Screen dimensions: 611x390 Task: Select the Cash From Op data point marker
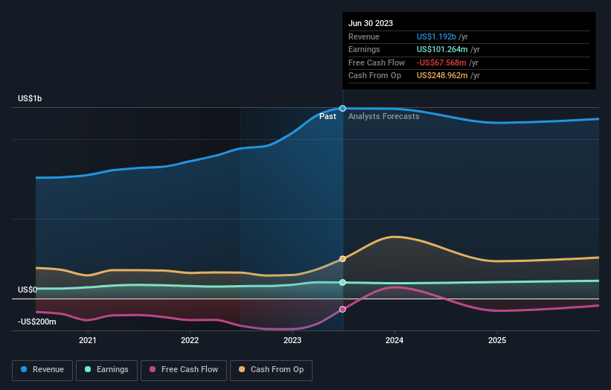pos(342,259)
